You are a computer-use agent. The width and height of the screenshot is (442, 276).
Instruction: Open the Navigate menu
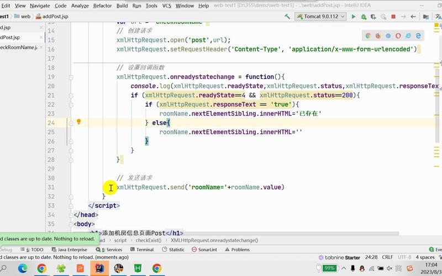tap(40, 6)
